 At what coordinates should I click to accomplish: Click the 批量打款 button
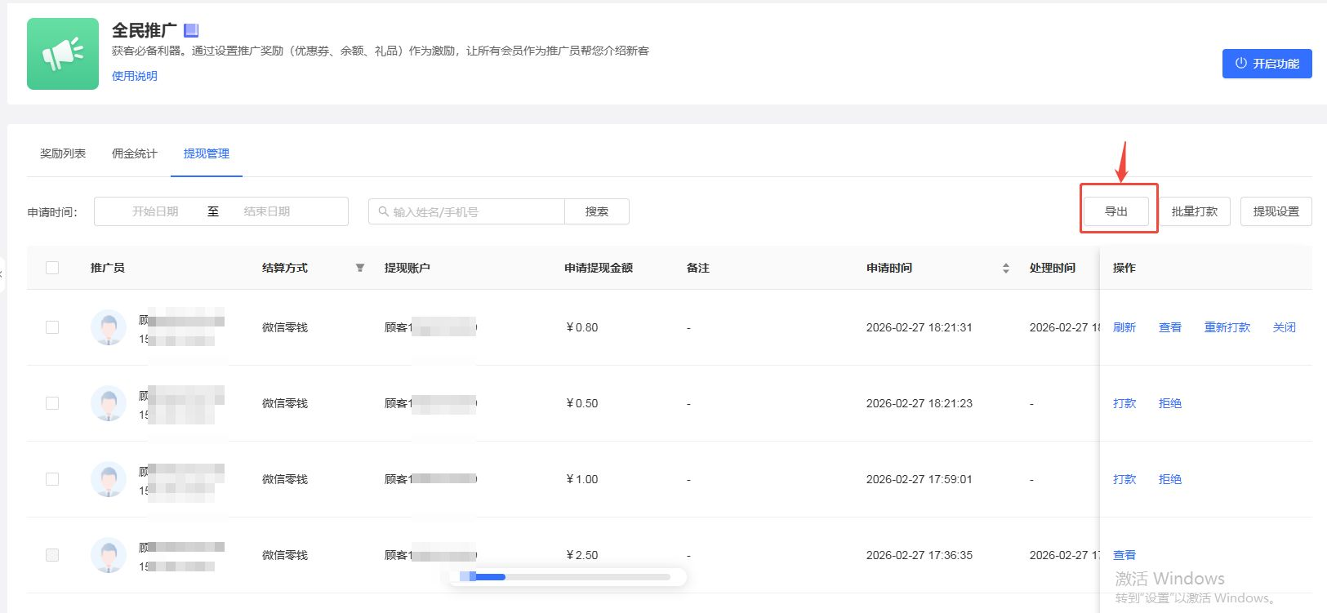1195,211
